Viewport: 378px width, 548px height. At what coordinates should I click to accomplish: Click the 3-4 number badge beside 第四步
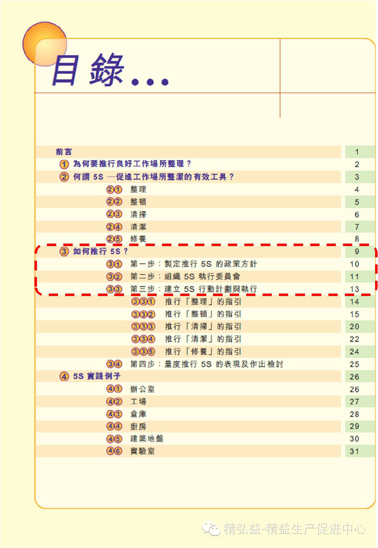click(114, 364)
